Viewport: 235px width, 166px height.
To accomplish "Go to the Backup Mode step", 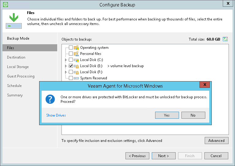I will [x=18, y=38].
